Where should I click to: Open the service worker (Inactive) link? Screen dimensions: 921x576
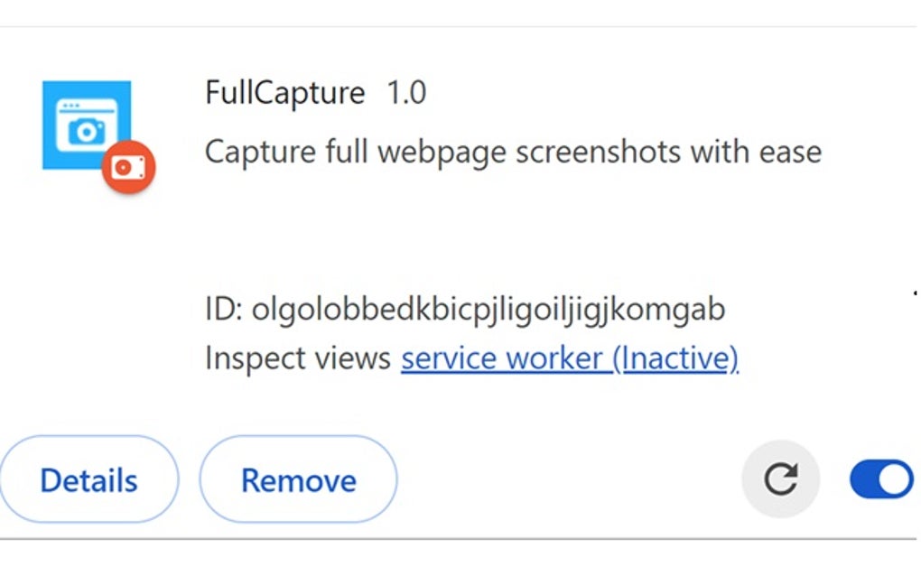point(569,358)
